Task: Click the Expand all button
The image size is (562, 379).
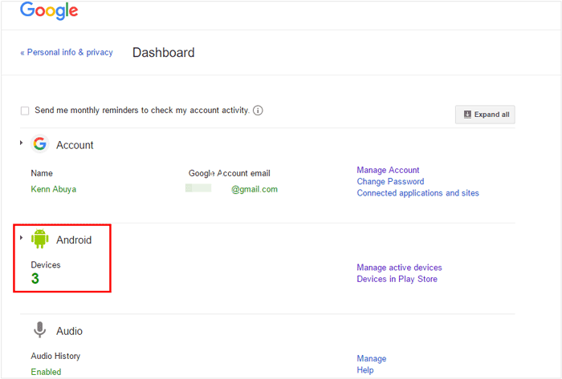Action: [485, 115]
